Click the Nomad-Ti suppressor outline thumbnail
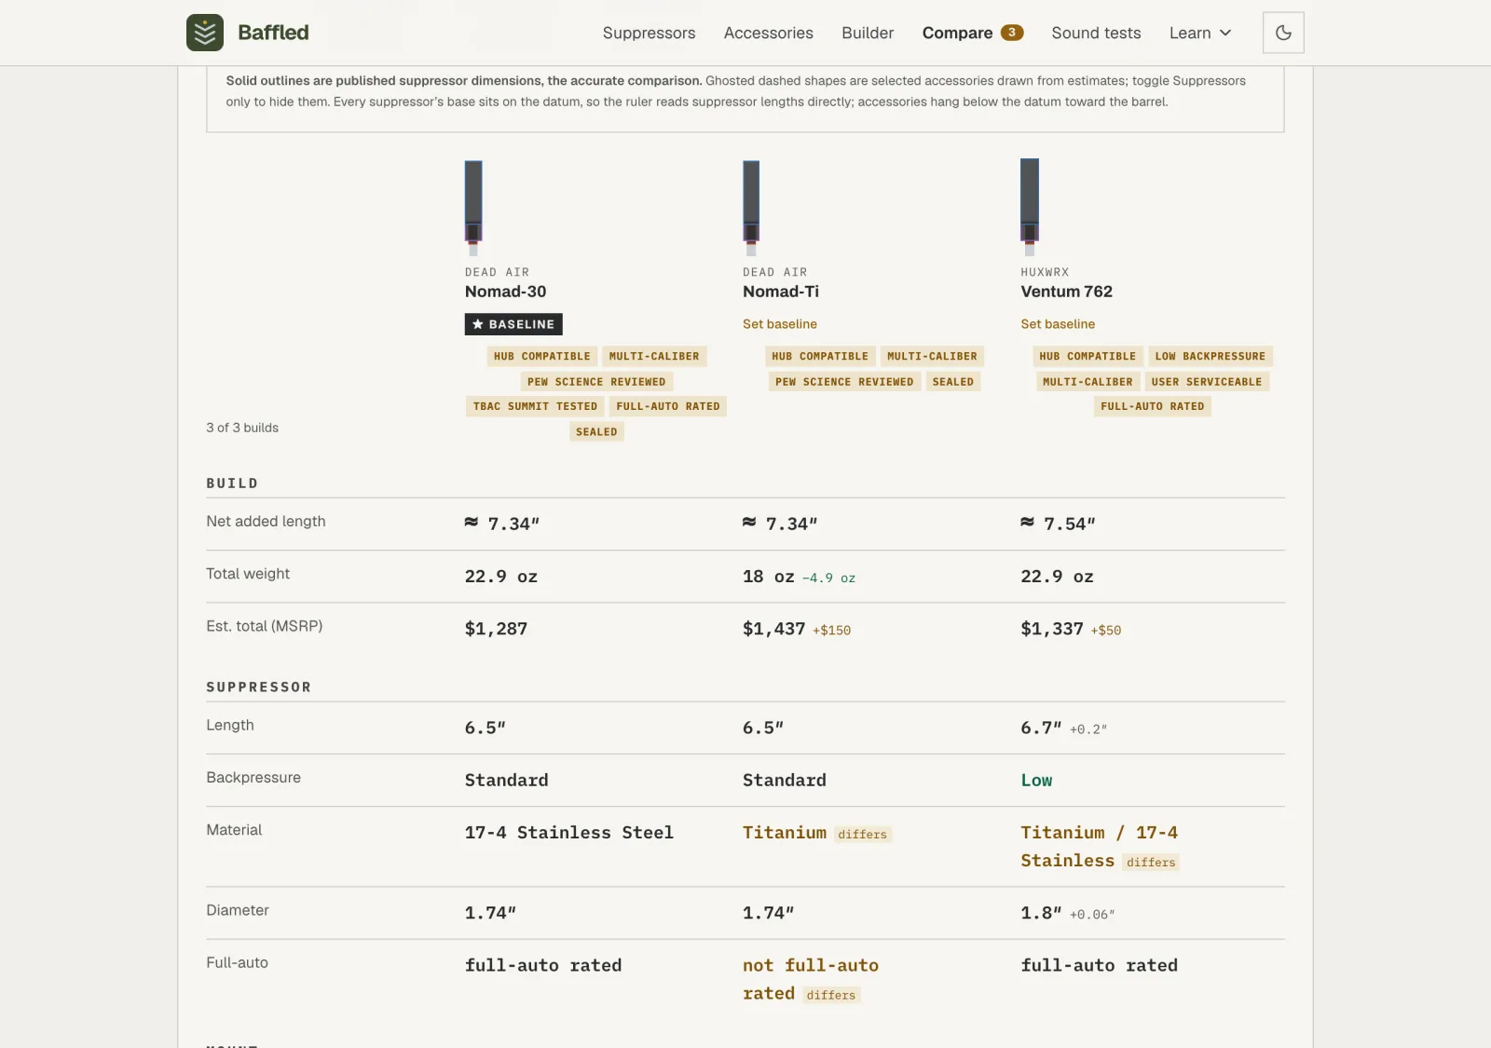Viewport: 1491px width, 1048px height. [x=751, y=208]
